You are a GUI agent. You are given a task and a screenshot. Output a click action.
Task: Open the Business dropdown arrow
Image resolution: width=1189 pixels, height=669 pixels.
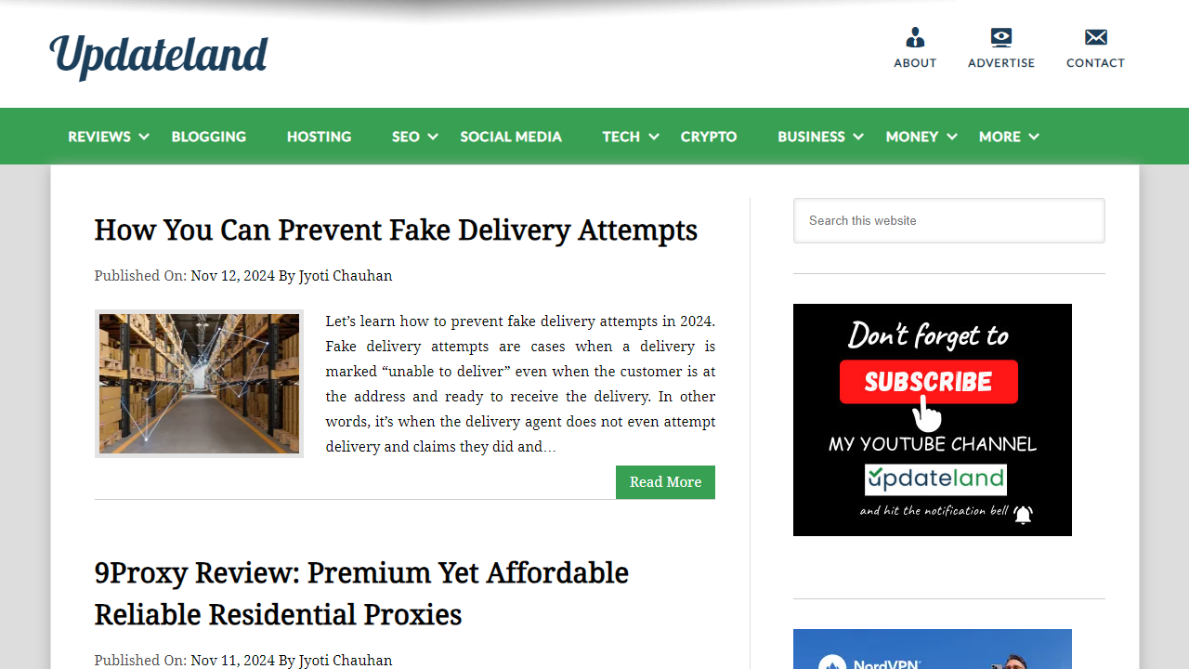[x=859, y=137]
